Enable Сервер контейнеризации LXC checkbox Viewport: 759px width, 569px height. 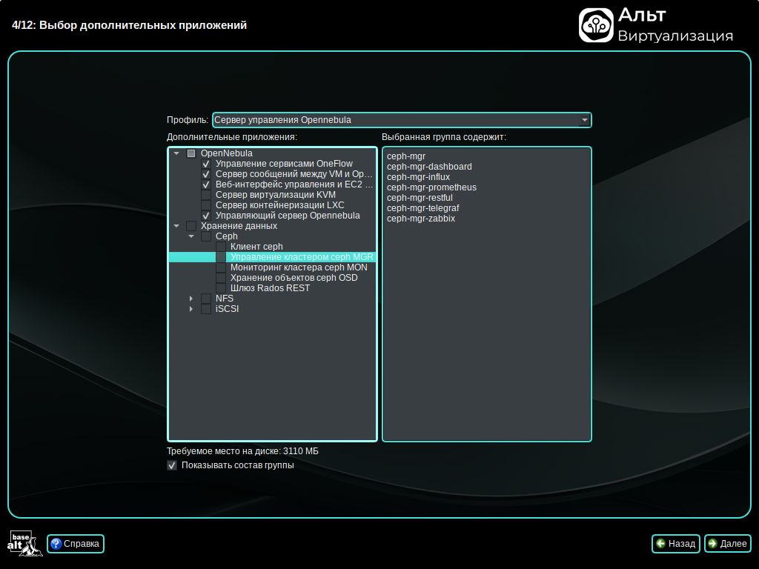tap(206, 205)
